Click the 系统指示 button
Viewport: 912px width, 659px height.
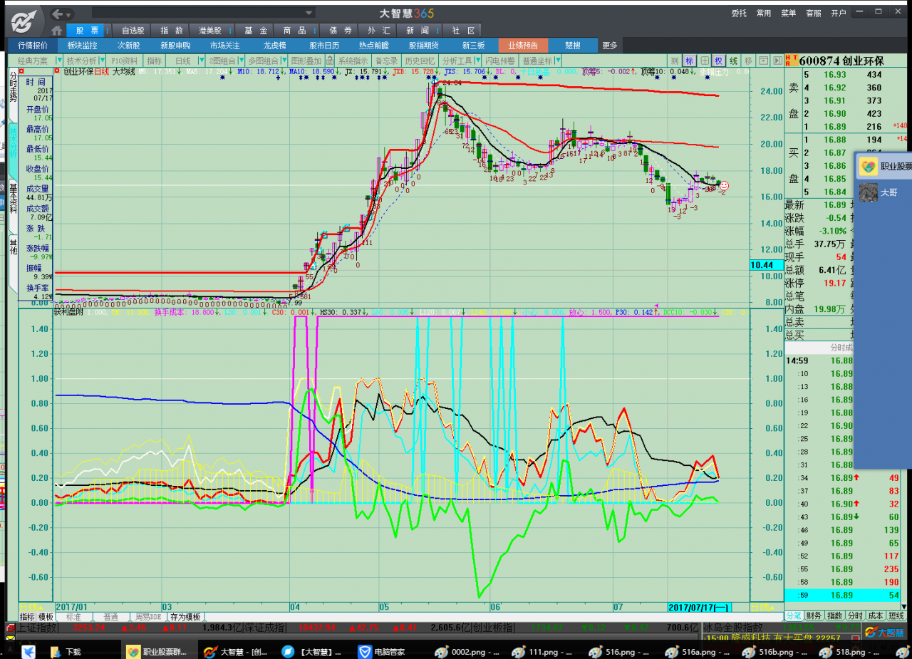(x=353, y=61)
